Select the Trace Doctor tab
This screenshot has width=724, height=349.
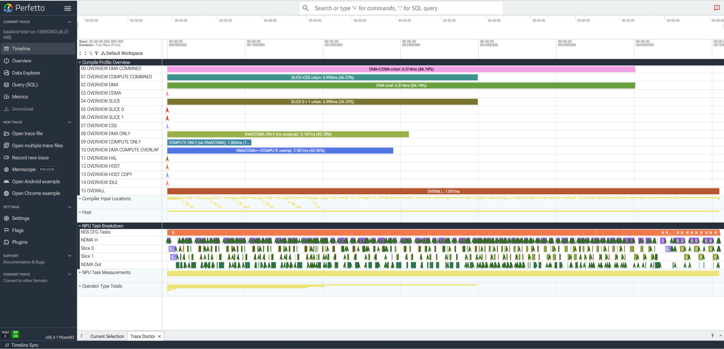(x=143, y=337)
